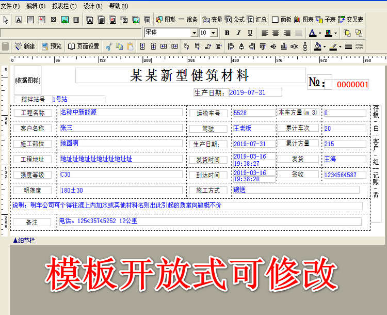This screenshot has width=387, height=315.
Task: Toggle Bold formatting
Action: 227,33
